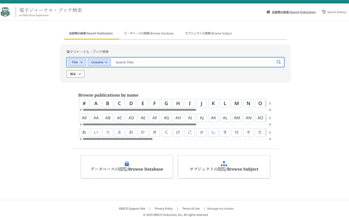Browse titles starting with い
Screen dimensions: 349x217
coord(96,132)
